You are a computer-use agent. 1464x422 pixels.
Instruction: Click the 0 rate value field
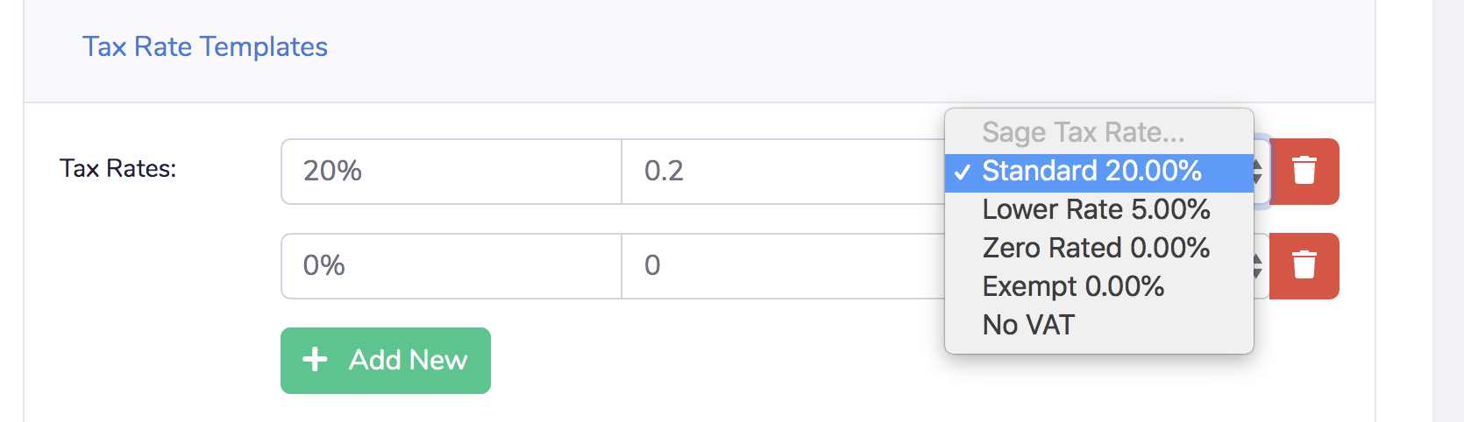(x=784, y=266)
